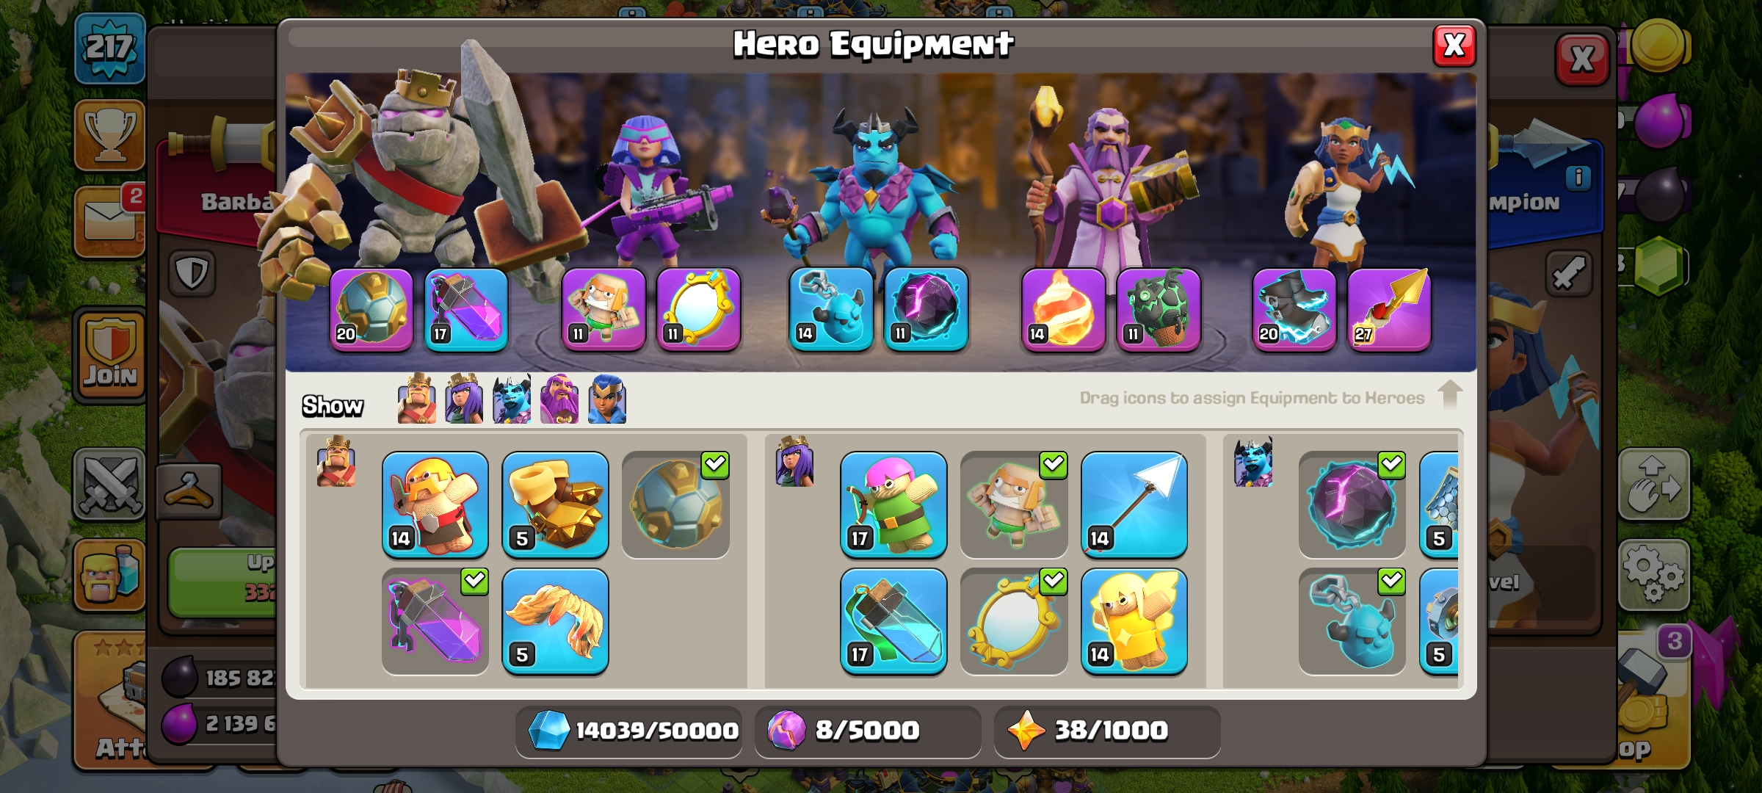Close the Hero Equipment window
Image resolution: width=1762 pixels, height=793 pixels.
pos(1454,46)
